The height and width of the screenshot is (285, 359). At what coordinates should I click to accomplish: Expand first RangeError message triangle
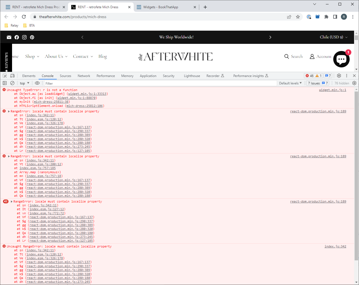click(x=9, y=111)
